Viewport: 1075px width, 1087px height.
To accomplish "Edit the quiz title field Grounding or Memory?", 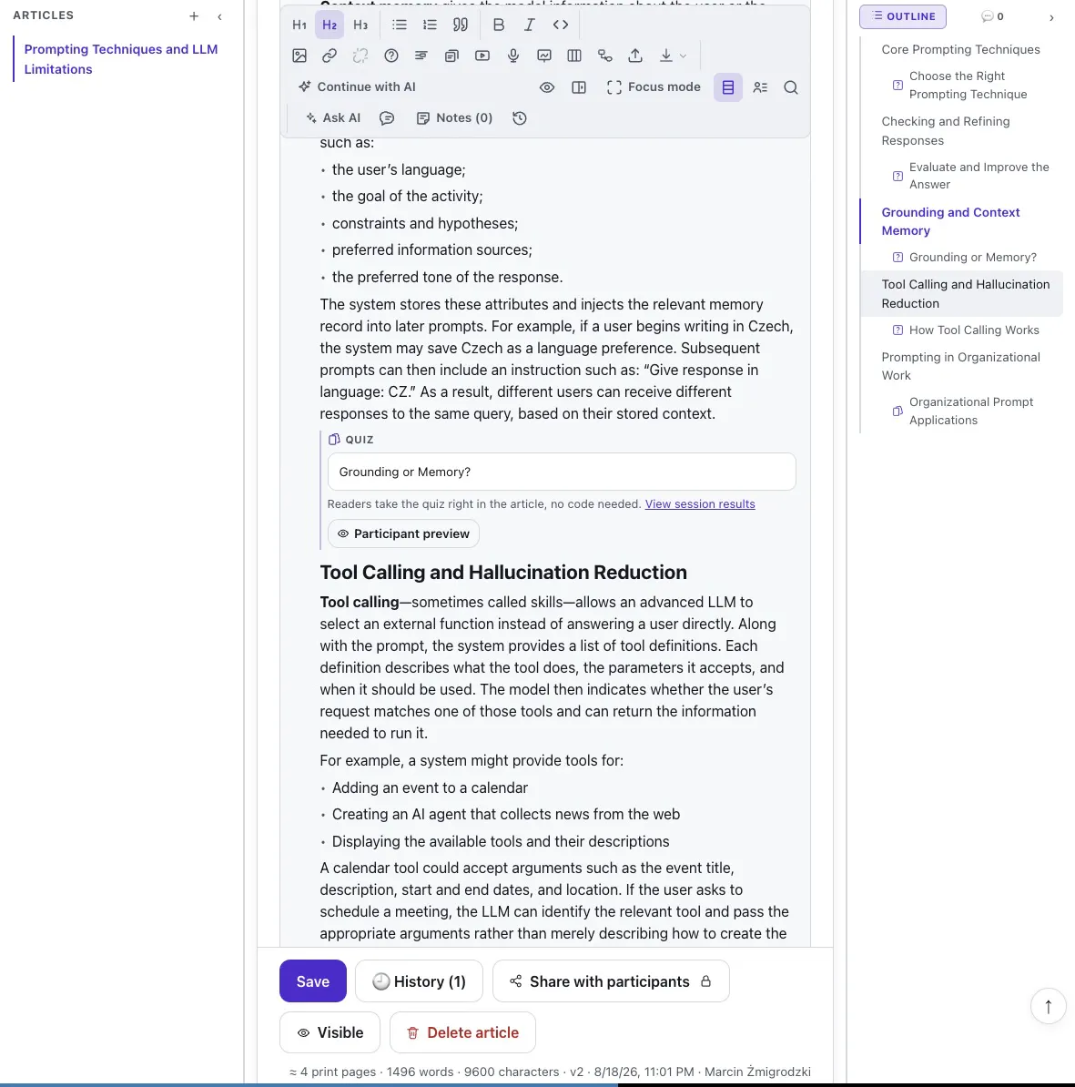I will coord(562,472).
